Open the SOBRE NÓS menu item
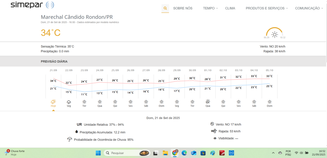 [x=183, y=8]
